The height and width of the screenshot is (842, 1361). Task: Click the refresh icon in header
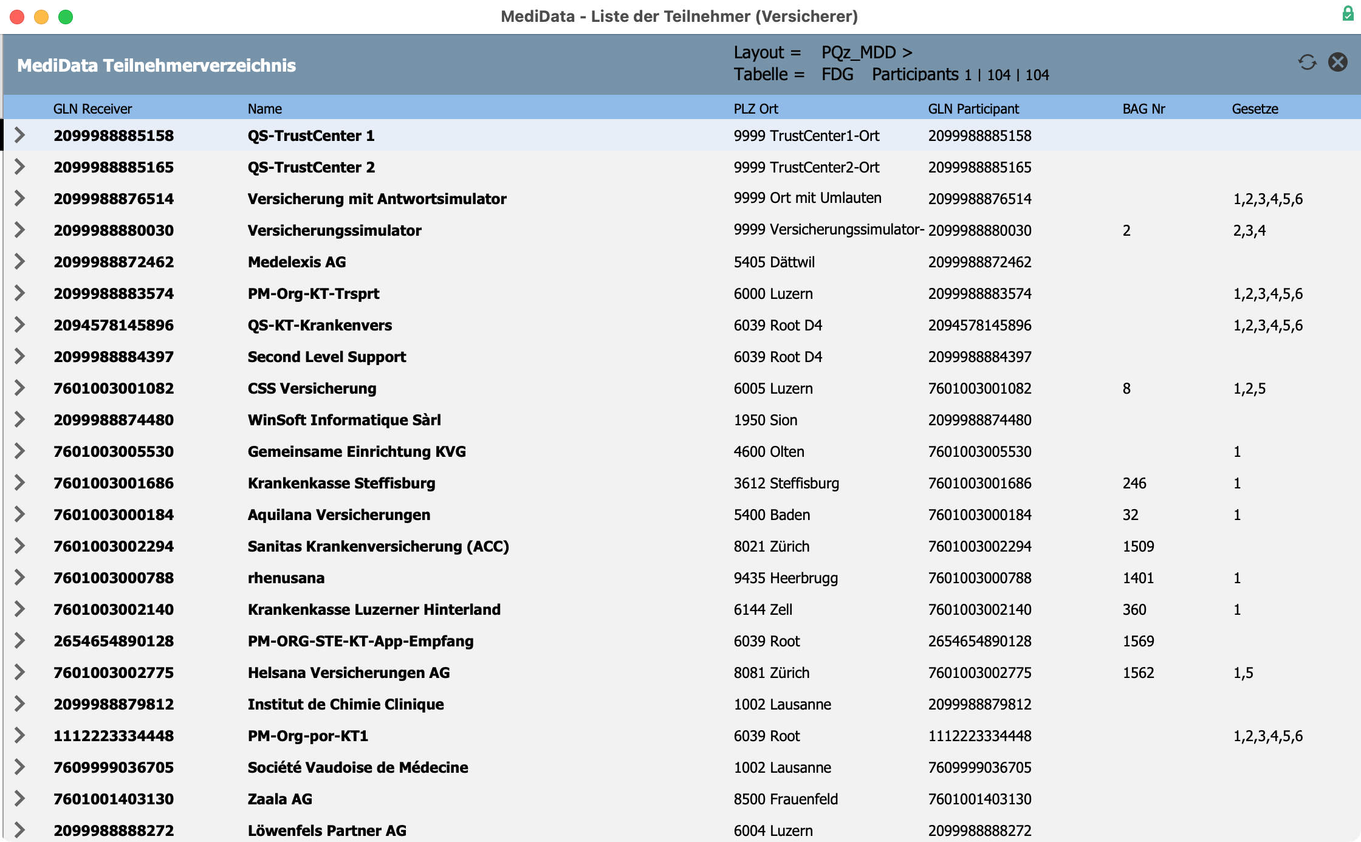click(x=1307, y=62)
